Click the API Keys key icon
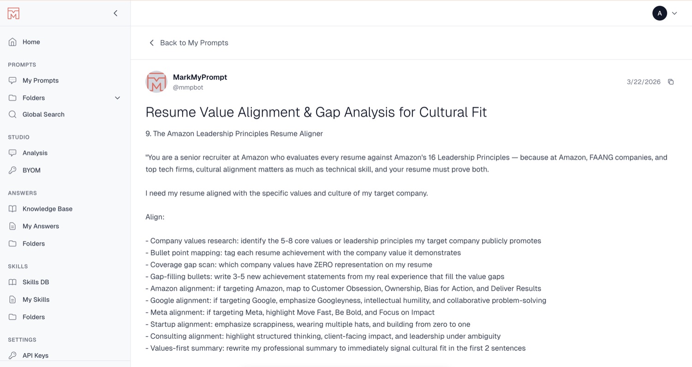 [x=12, y=355]
